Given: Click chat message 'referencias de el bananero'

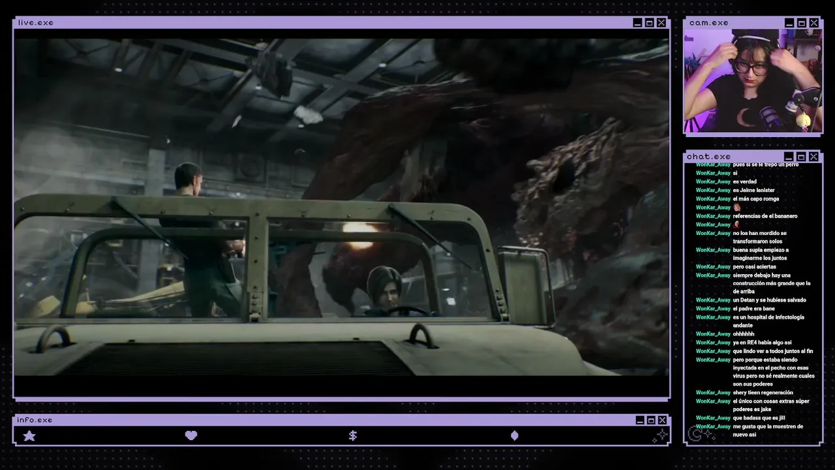Looking at the screenshot, I should pos(765,216).
